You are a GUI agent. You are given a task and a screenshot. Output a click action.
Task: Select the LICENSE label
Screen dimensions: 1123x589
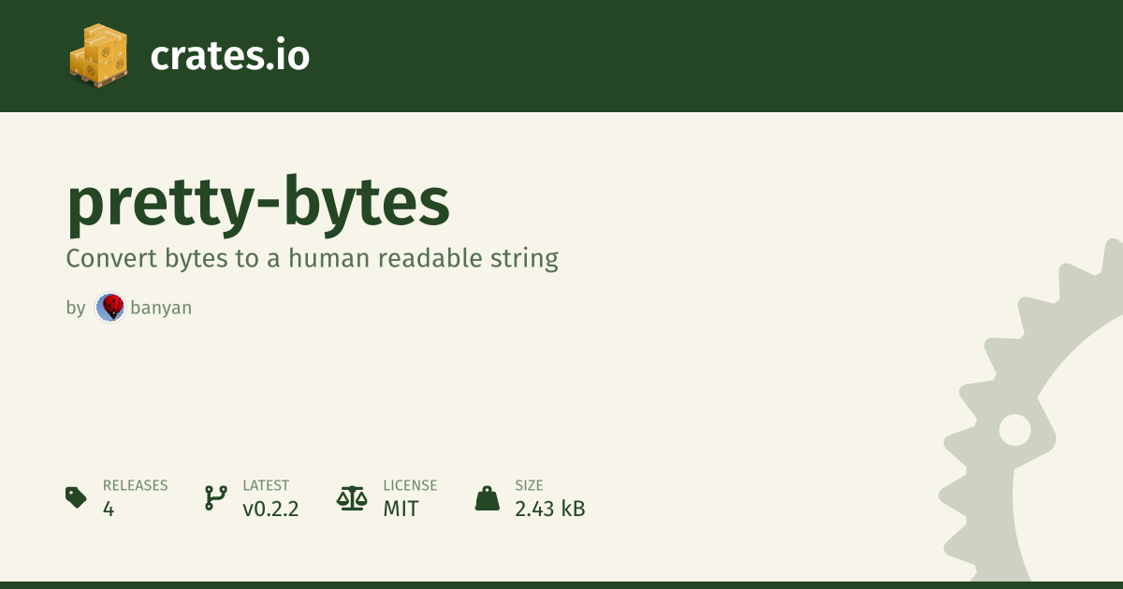point(410,485)
